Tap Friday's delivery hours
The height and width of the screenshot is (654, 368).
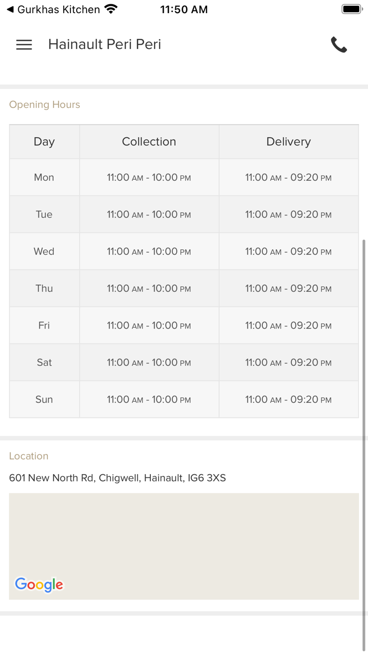click(288, 325)
